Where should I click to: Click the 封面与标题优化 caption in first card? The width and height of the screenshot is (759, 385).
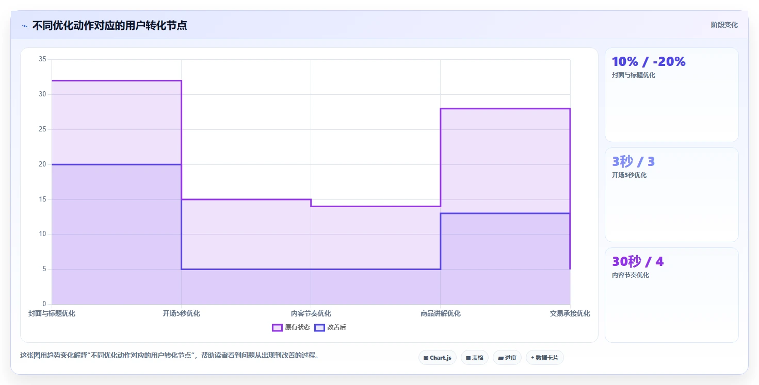[634, 75]
